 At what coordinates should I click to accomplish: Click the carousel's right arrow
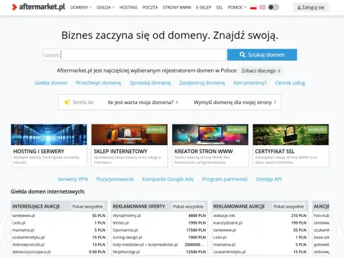[339, 230]
